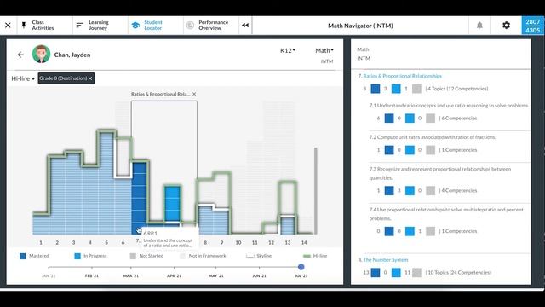Click the pin icon beside Class Activities
545x307 pixels.
(24, 25)
